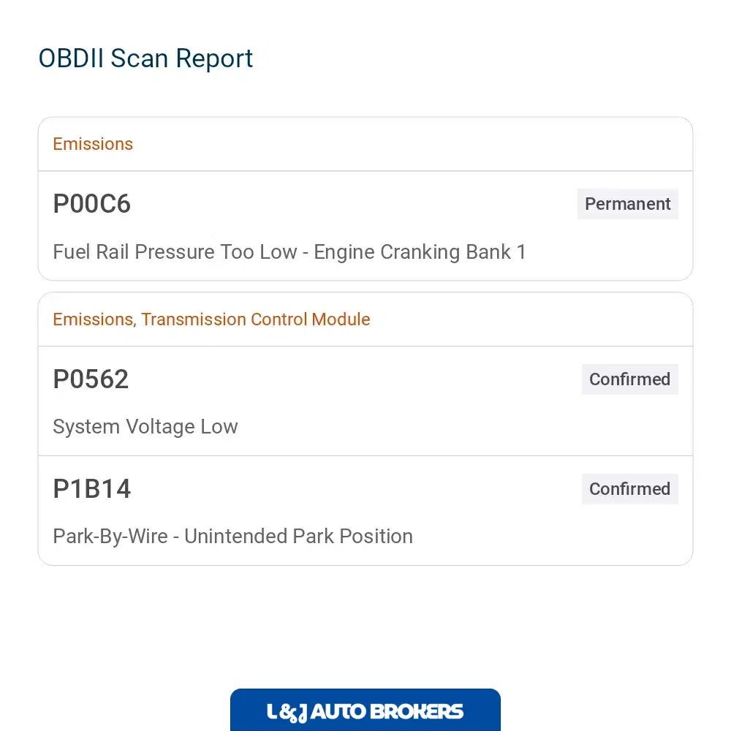This screenshot has width=731, height=731.
Task: Click the word 'OBDII' in the title
Action: 71,58
